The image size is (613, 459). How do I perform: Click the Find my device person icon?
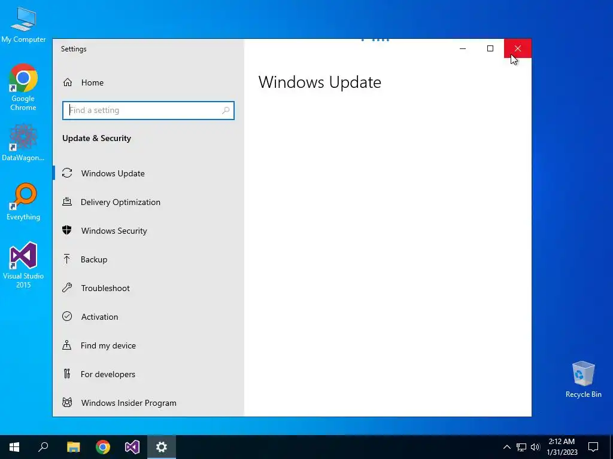pyautogui.click(x=67, y=345)
